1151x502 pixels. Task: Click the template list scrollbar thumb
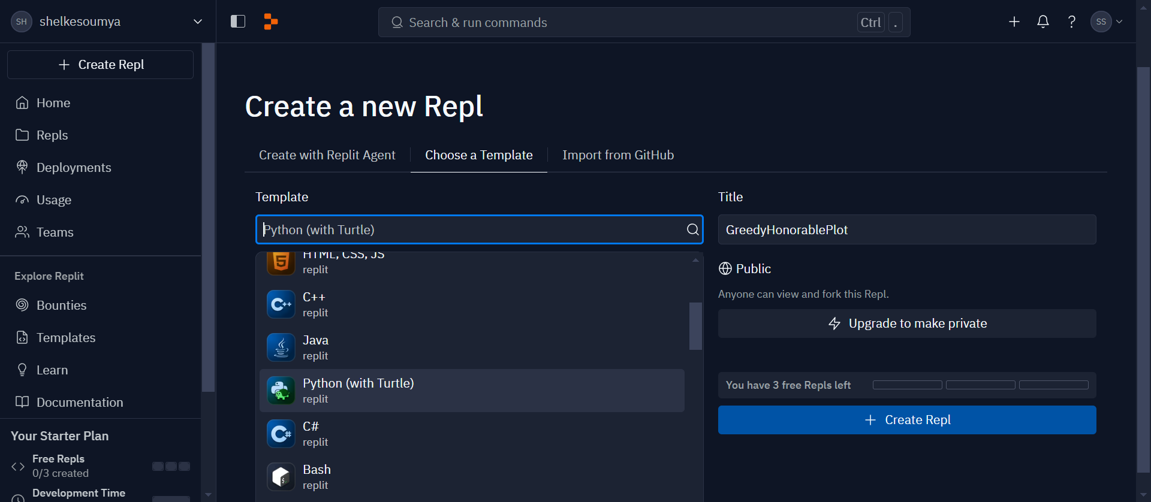695,326
